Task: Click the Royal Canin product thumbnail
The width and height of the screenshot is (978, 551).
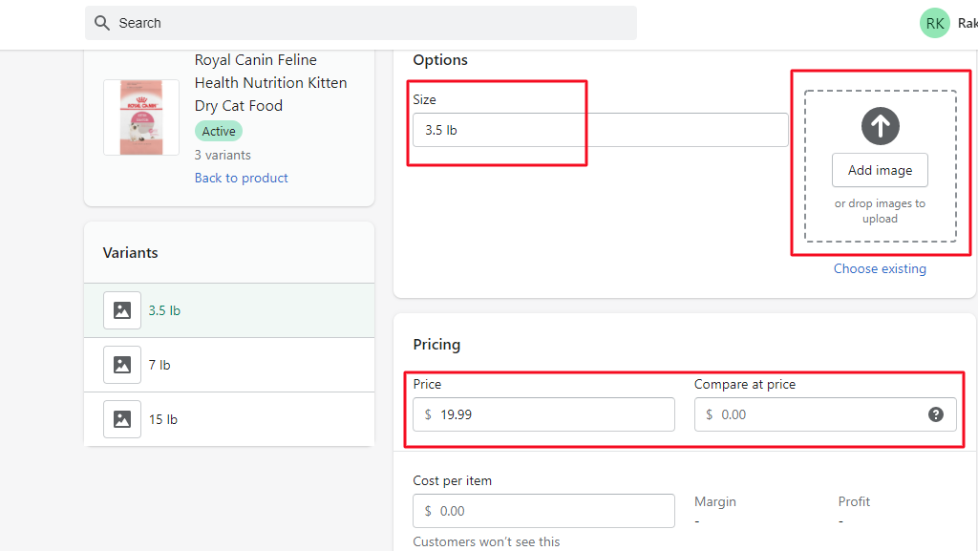Action: [x=140, y=117]
